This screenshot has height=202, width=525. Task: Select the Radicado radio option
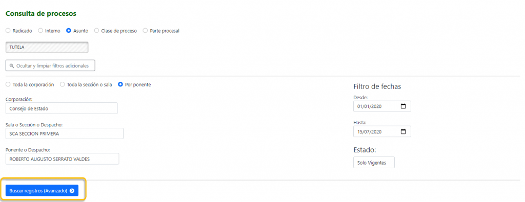pyautogui.click(x=8, y=31)
